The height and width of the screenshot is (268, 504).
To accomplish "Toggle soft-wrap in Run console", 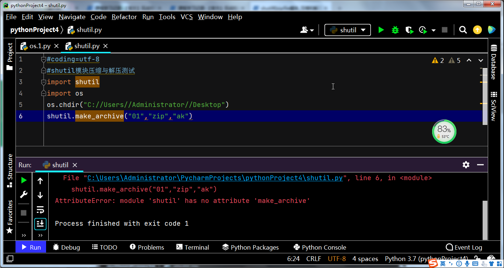I will 40,210.
